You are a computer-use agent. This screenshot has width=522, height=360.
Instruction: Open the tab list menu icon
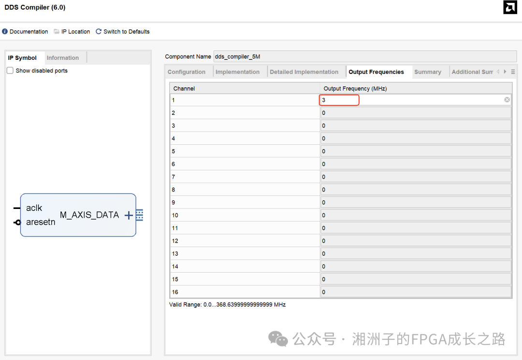(x=513, y=72)
